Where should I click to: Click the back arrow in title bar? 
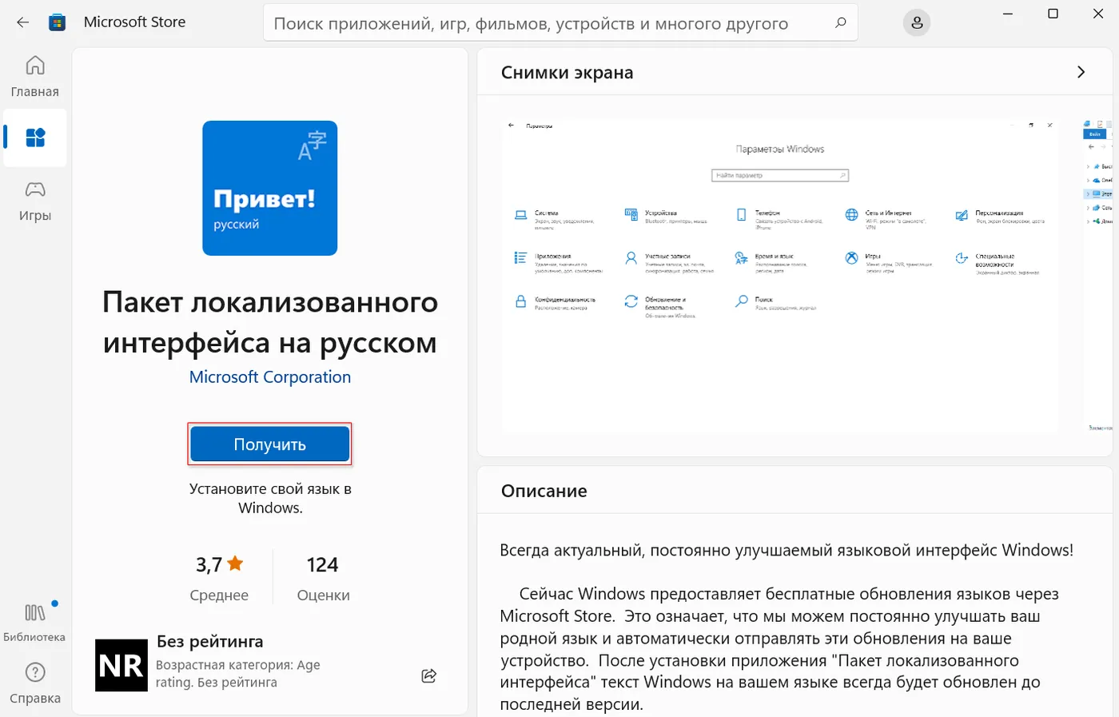pos(22,22)
